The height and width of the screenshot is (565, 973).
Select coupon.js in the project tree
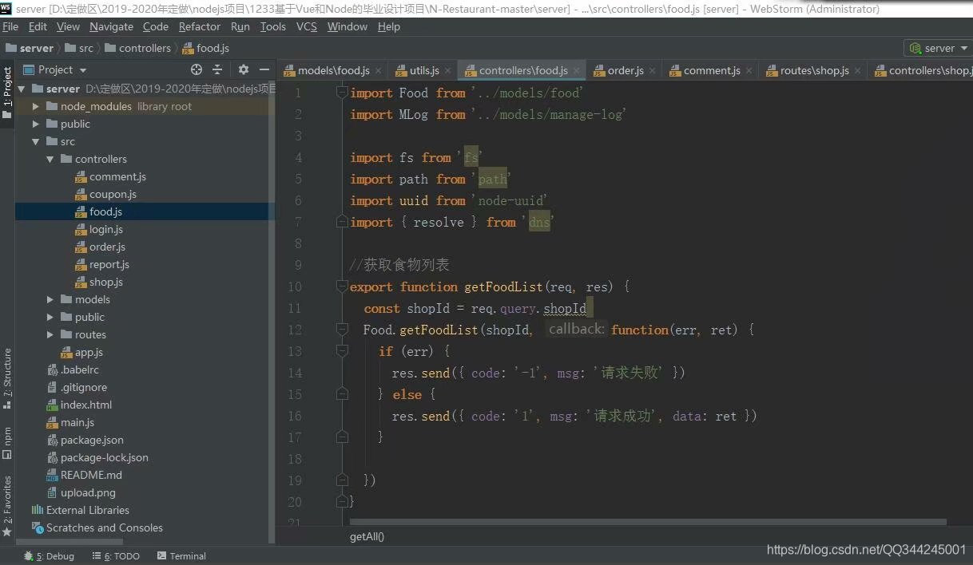point(113,194)
